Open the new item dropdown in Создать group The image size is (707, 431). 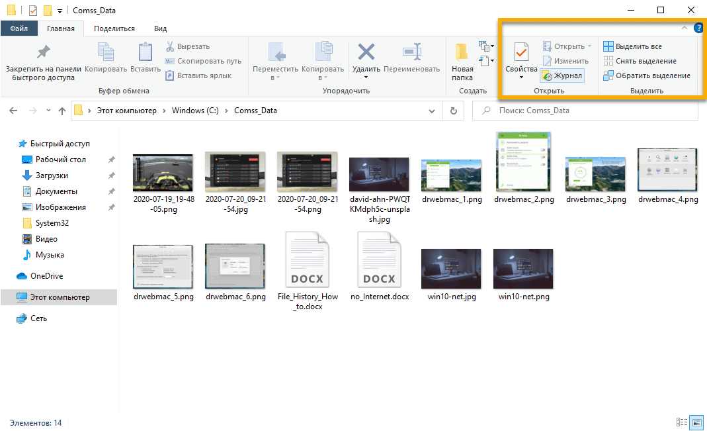[487, 46]
